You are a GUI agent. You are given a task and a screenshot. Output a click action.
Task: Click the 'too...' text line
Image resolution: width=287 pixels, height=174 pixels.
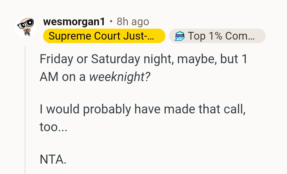tap(53, 127)
